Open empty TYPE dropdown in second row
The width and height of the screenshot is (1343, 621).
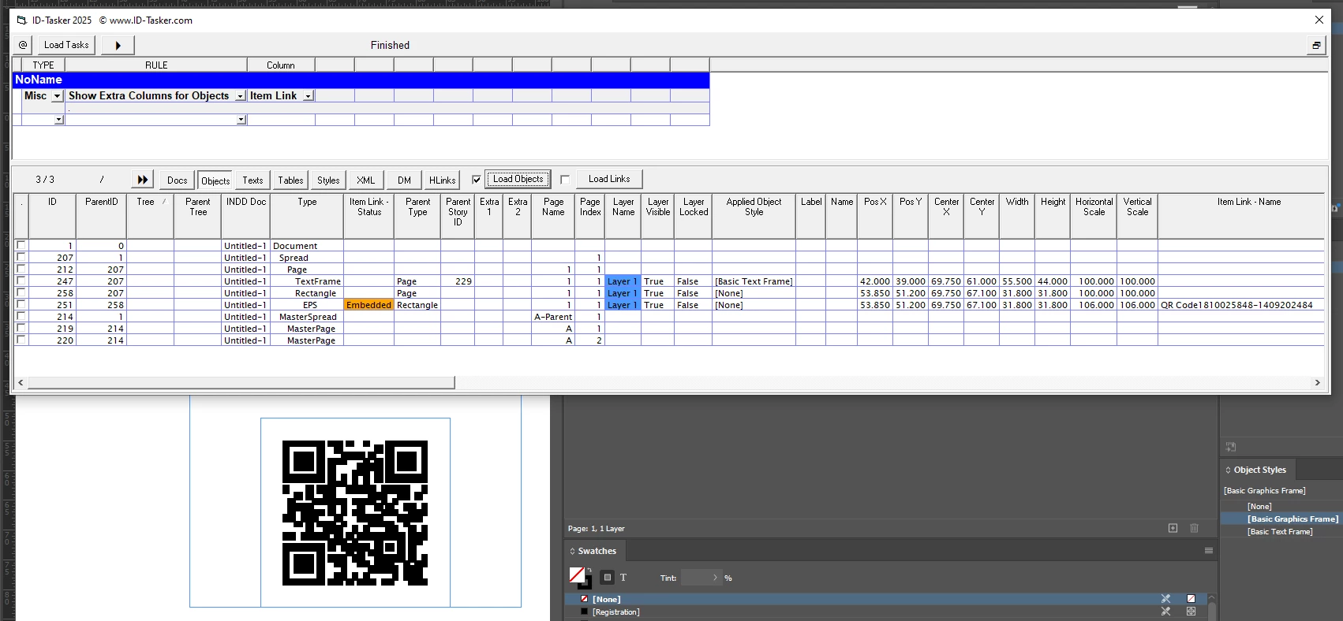coord(58,120)
